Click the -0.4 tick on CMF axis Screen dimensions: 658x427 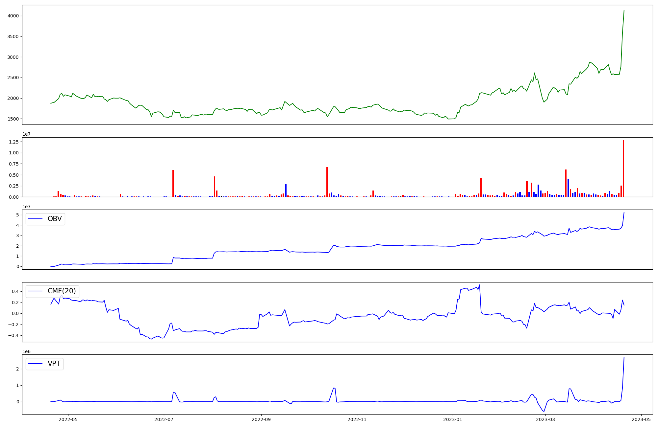point(13,335)
